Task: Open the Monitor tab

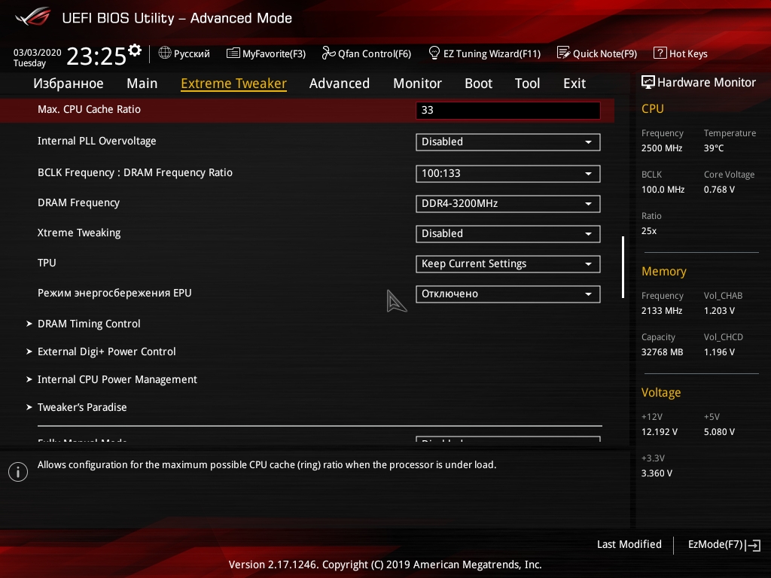Action: (x=417, y=83)
